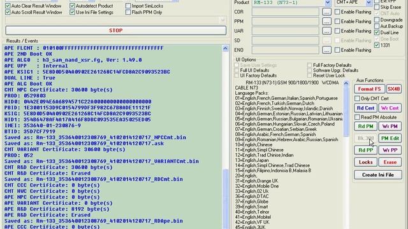Image resolution: width=408 pixels, height=229 pixels.
Task: Uncheck Autodetect Product
Action: [72, 6]
